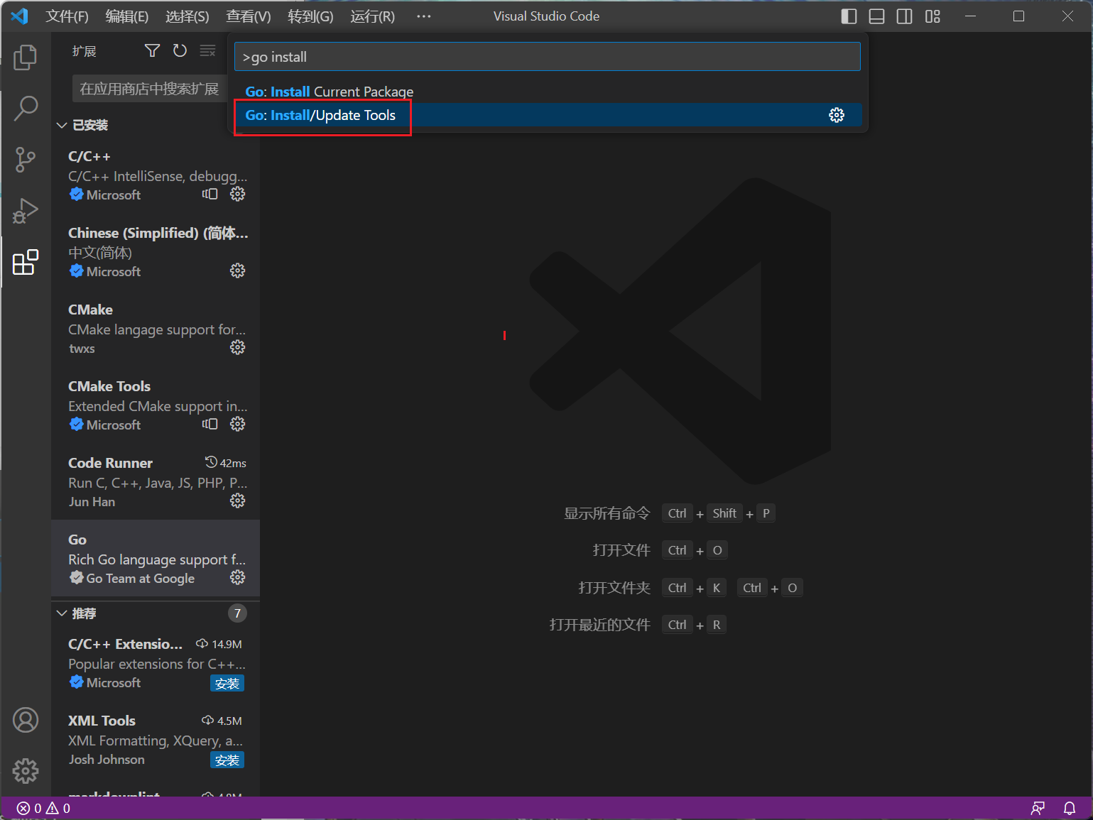Click the 4.5M download count
The width and height of the screenshot is (1093, 820).
[x=222, y=721]
